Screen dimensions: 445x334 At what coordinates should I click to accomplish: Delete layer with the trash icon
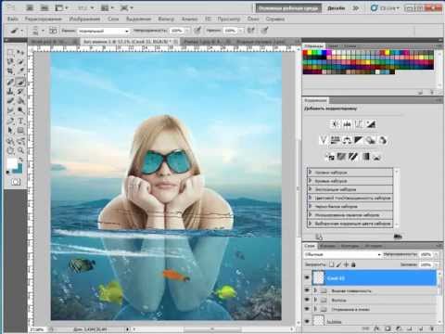(x=432, y=328)
